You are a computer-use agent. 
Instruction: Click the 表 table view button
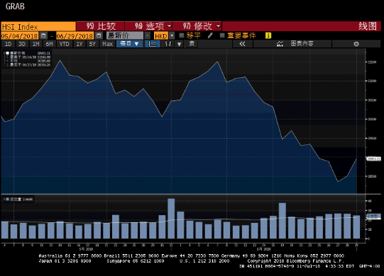click(192, 44)
